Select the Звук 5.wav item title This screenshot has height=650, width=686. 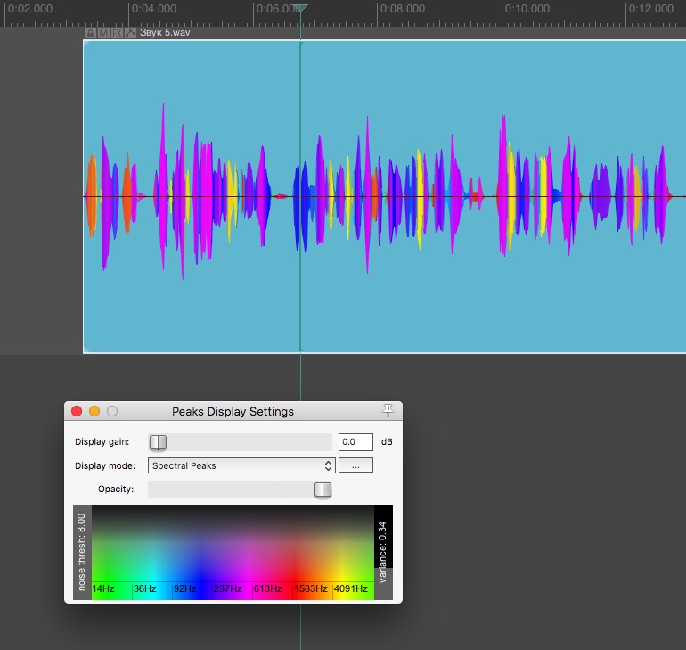(165, 33)
